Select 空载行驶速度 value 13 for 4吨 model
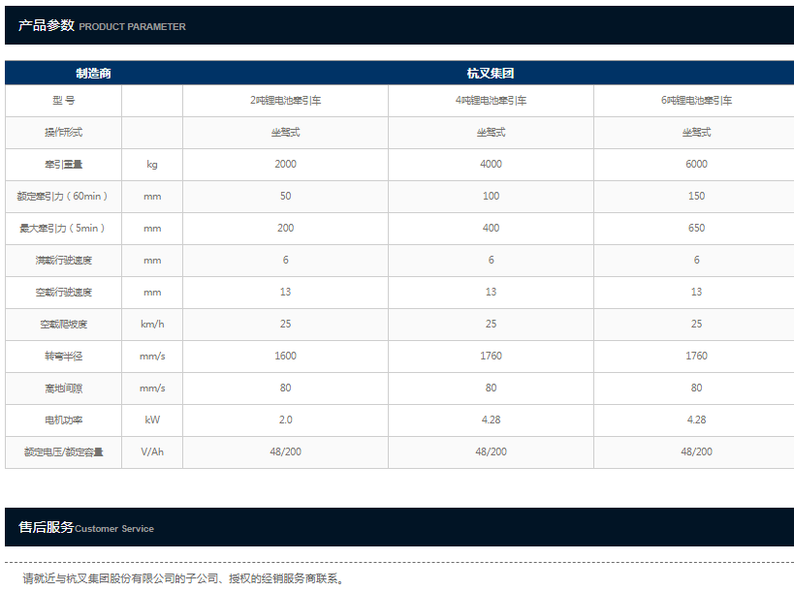Image resolution: width=794 pixels, height=591 pixels. click(492, 292)
